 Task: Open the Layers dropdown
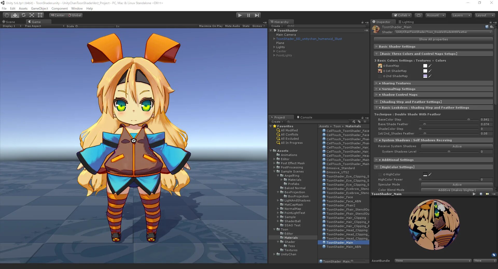click(461, 15)
